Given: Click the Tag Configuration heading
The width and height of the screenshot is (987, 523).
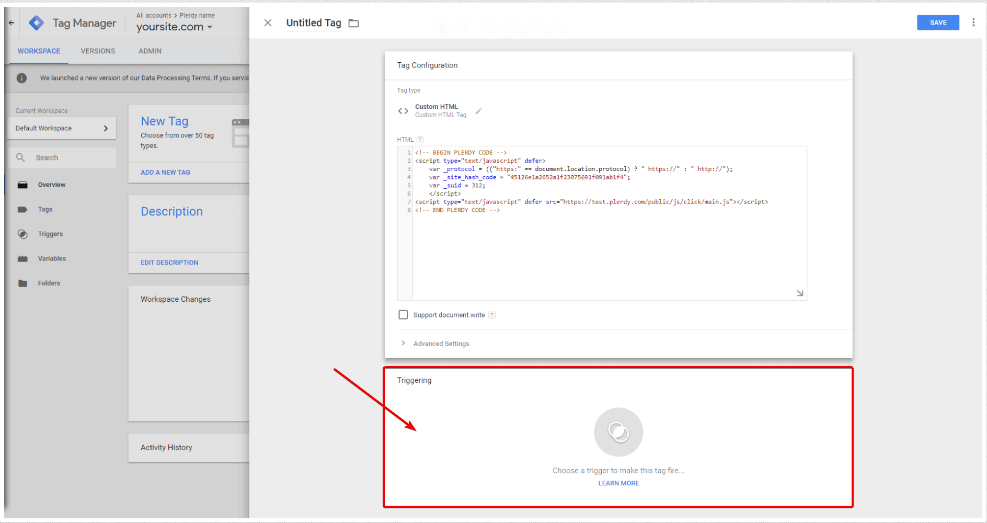Looking at the screenshot, I should 427,65.
